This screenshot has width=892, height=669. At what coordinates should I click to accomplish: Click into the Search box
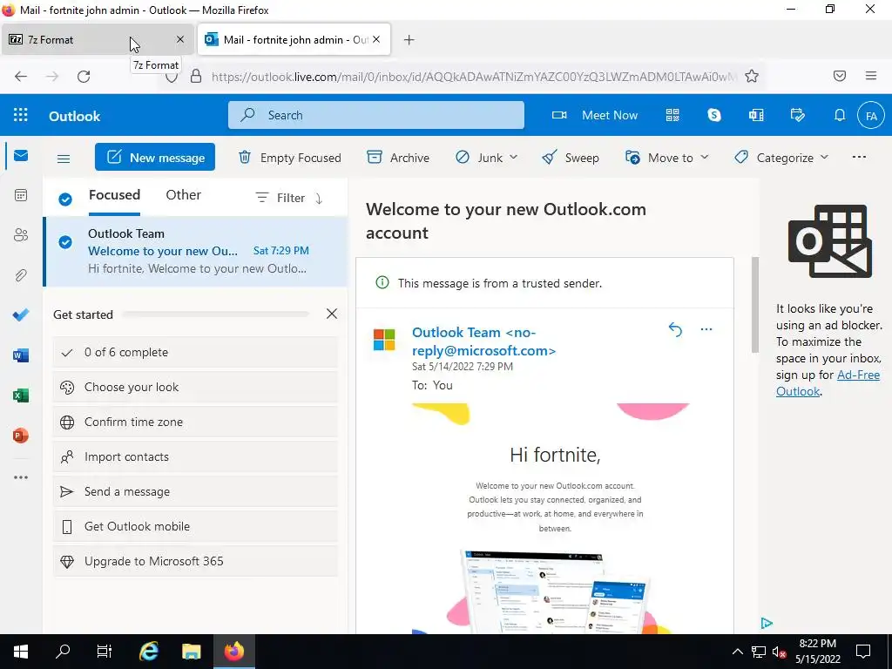[x=376, y=116]
